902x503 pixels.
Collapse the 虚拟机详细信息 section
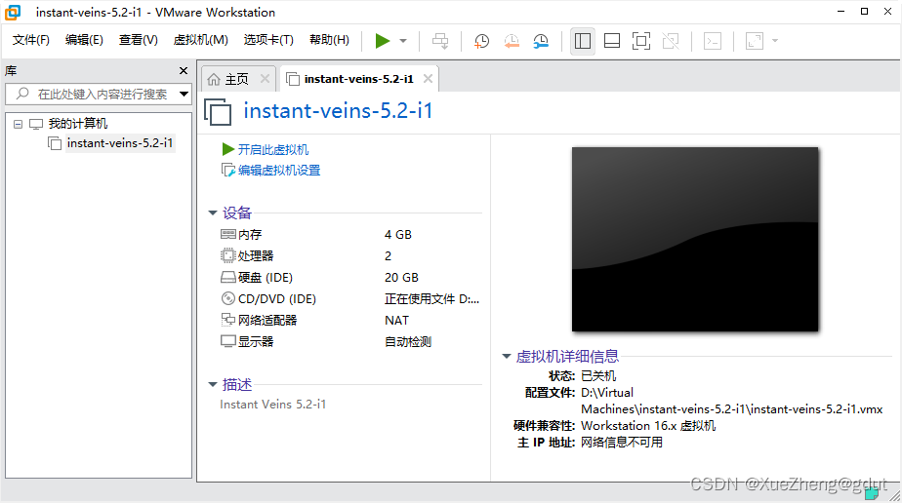pos(507,357)
